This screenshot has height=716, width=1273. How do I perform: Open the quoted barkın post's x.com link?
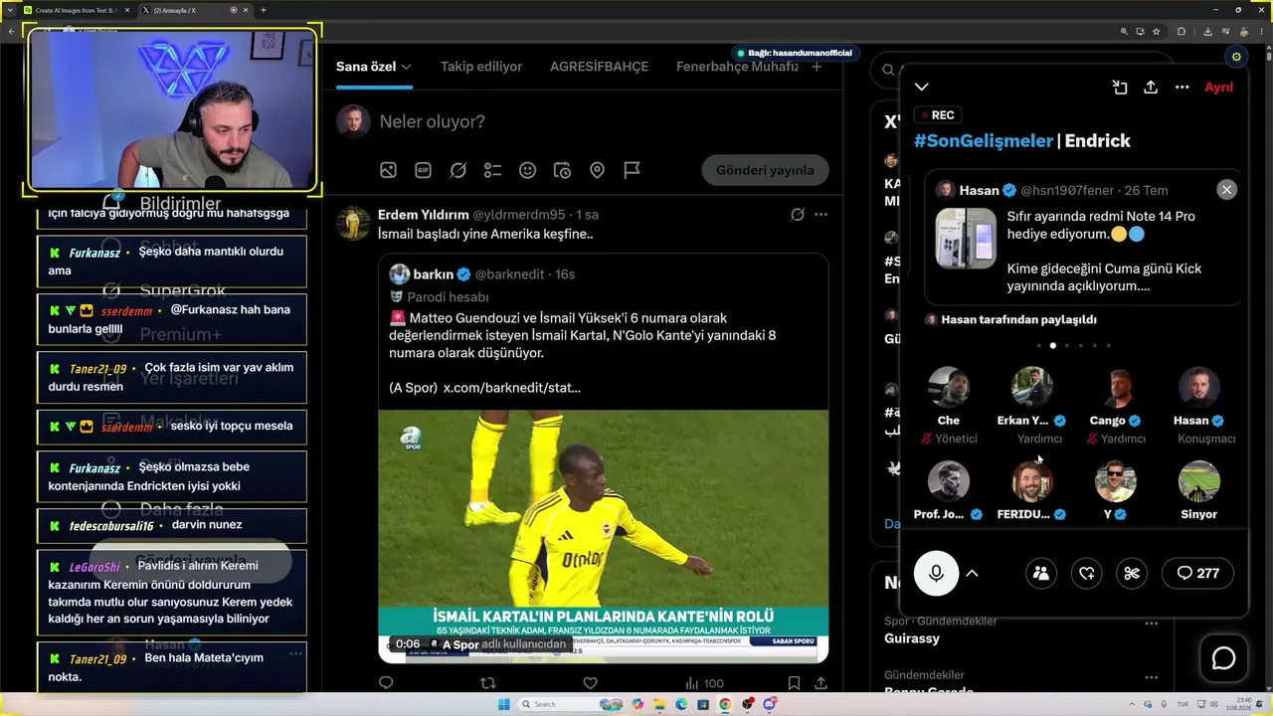(x=512, y=388)
